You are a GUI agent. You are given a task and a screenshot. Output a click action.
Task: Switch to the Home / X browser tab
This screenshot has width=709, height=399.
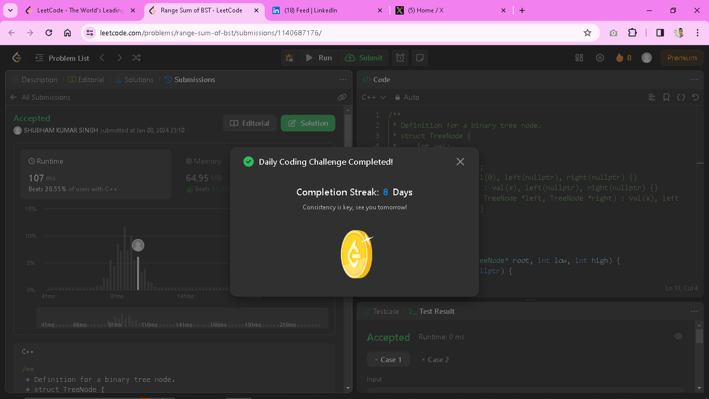[x=450, y=10]
